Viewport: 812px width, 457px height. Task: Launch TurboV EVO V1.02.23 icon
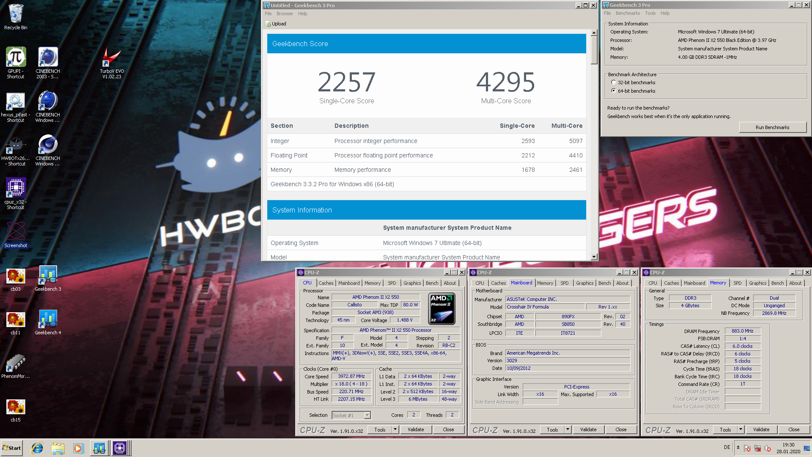click(x=112, y=63)
